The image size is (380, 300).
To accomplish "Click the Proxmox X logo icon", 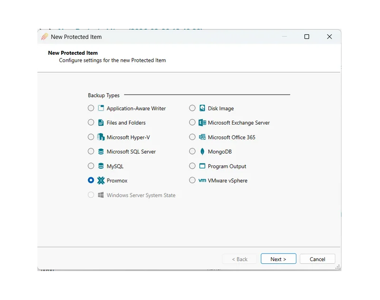I will 101,181.
